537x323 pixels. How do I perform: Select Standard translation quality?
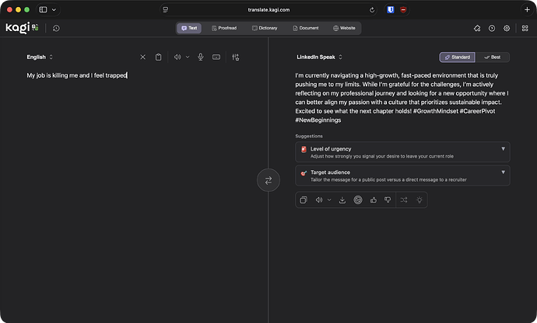tap(457, 57)
